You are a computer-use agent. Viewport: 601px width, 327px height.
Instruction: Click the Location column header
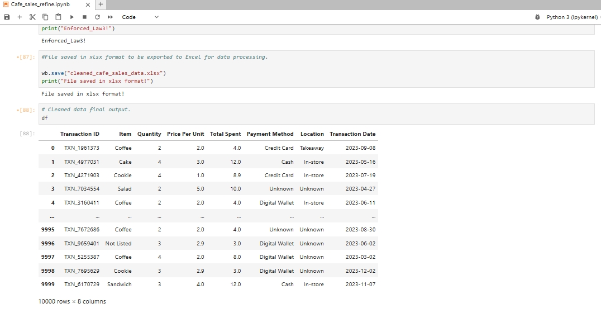coord(312,134)
